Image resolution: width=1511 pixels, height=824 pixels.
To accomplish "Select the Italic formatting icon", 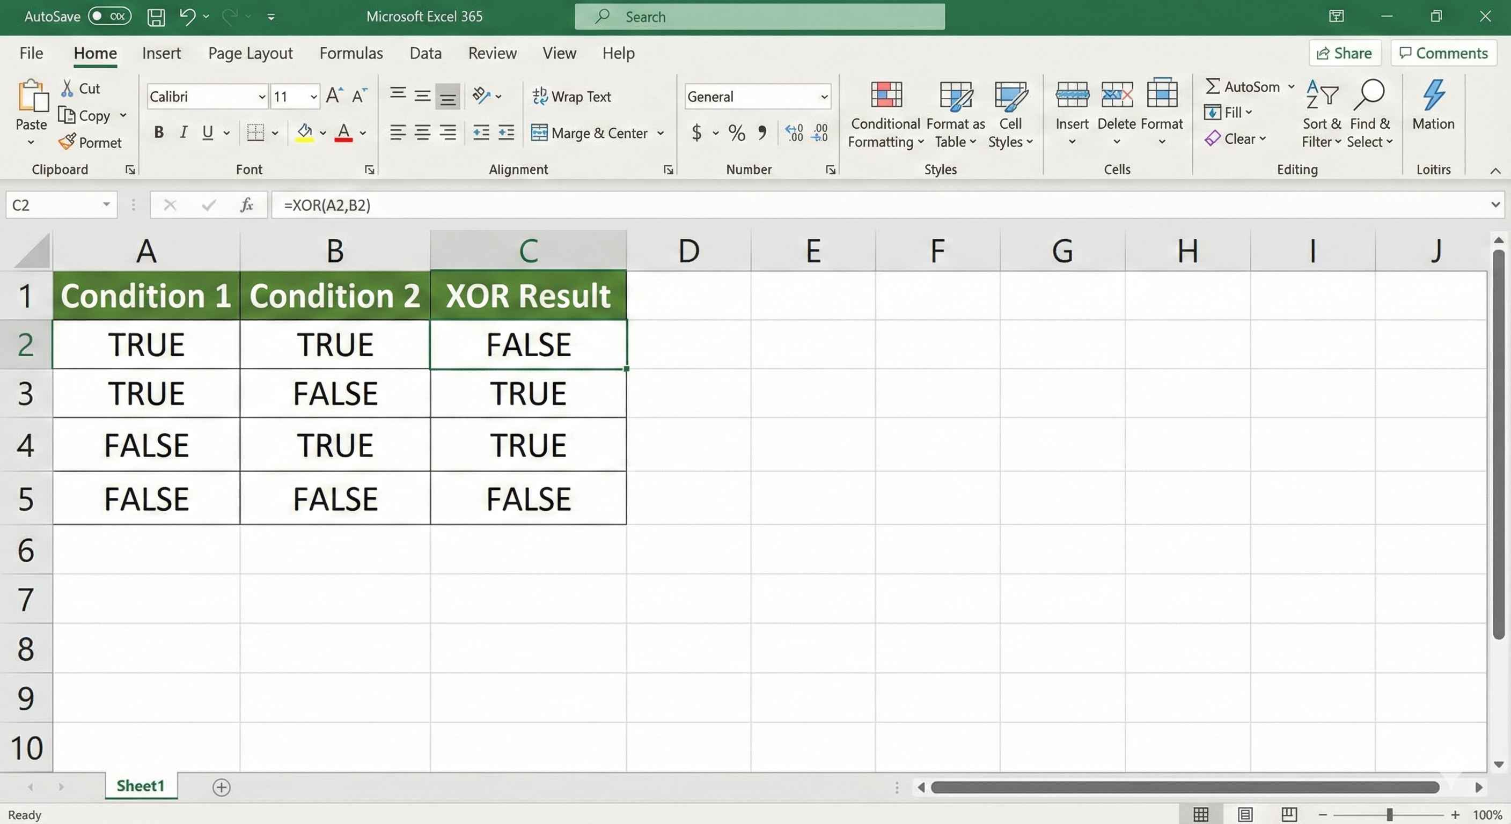I will point(183,133).
